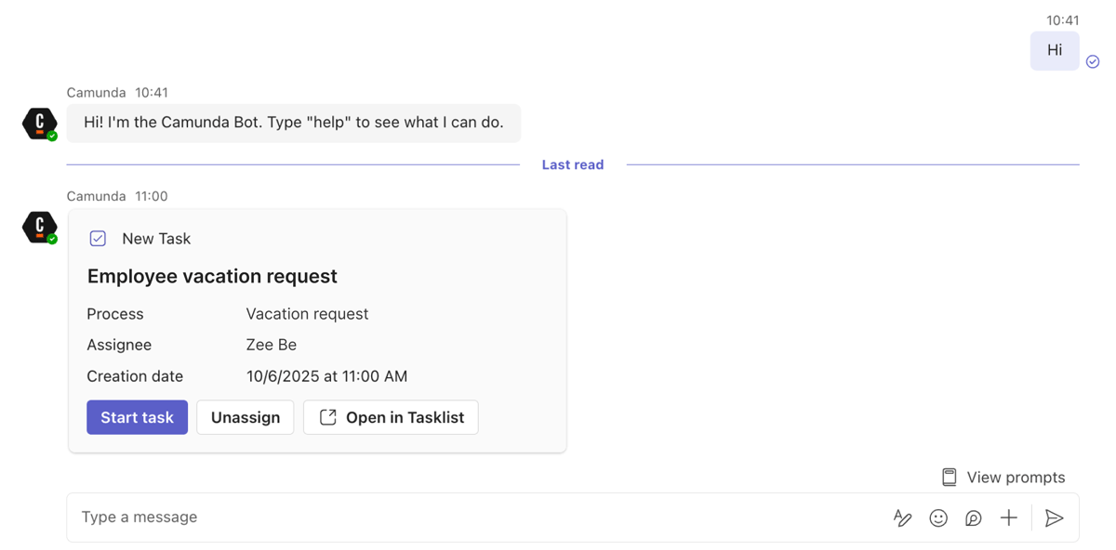Click the Unassign button
The height and width of the screenshot is (550, 1116).
pyautogui.click(x=246, y=417)
